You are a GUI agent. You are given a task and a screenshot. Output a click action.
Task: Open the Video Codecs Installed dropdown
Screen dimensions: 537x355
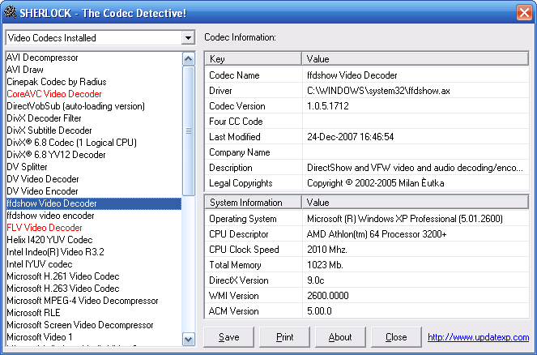coord(188,38)
